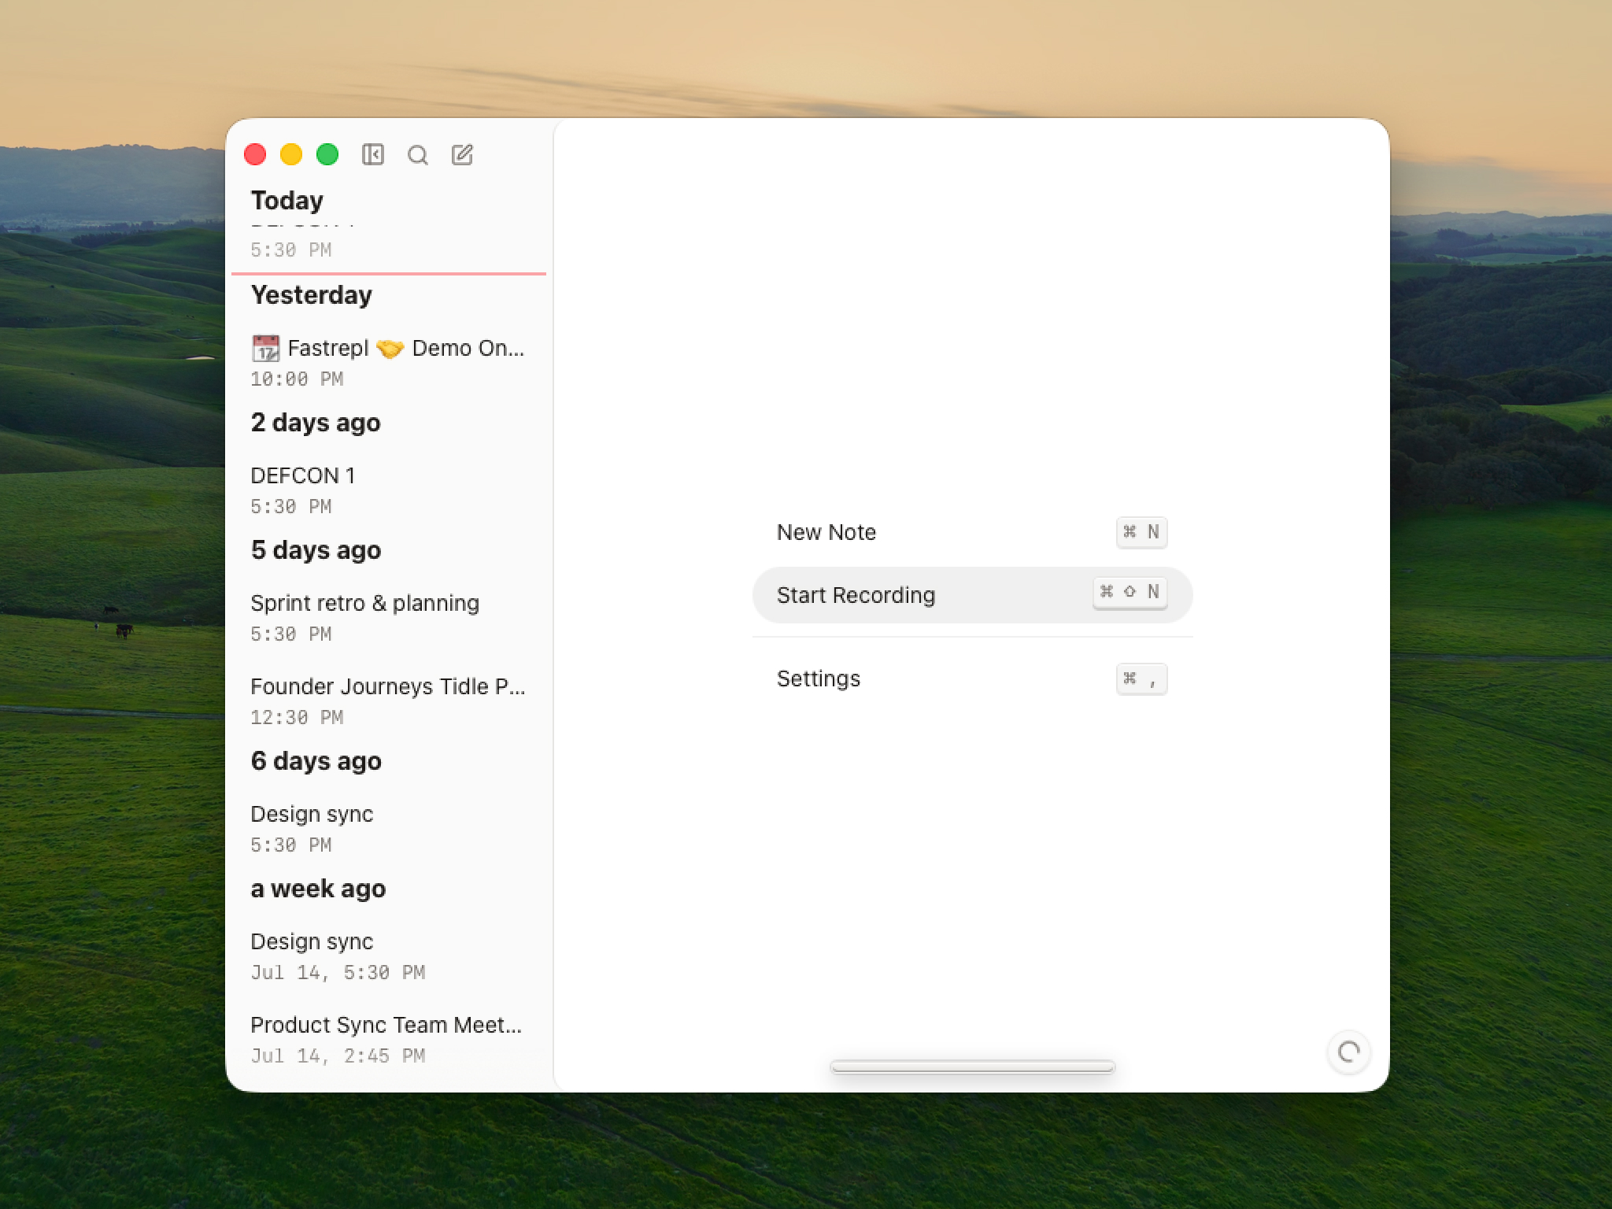Create a note with the compose icon

463,154
